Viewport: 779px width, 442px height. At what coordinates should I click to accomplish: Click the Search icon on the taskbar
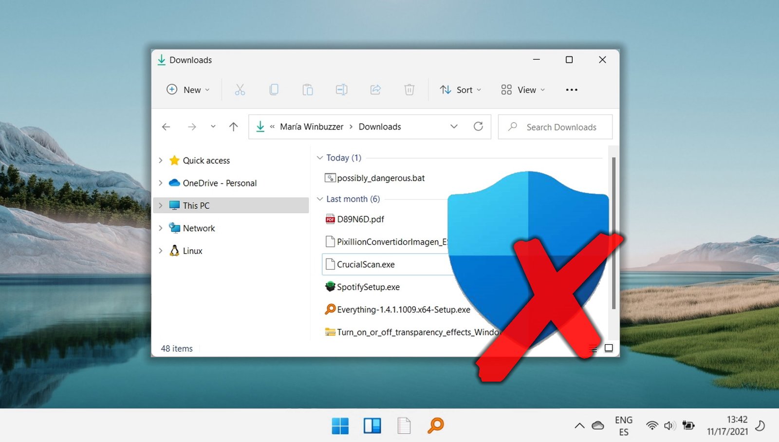tap(435, 425)
